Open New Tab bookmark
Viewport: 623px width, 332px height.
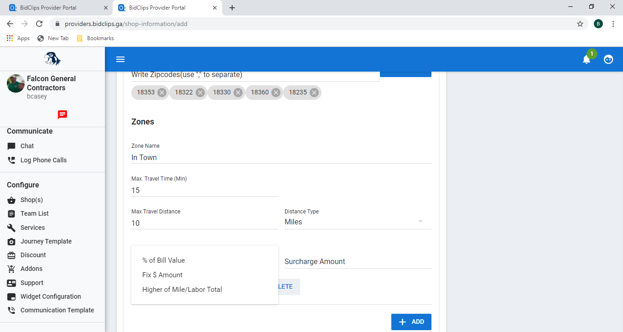(x=53, y=38)
